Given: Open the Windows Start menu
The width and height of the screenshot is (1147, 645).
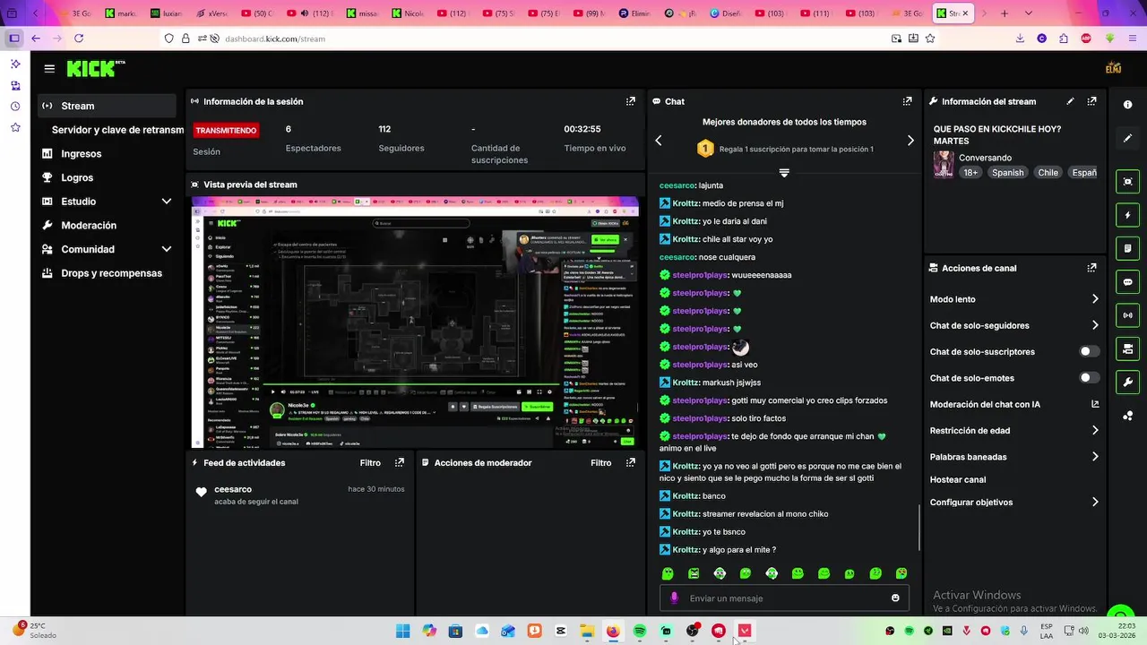Looking at the screenshot, I should pyautogui.click(x=402, y=631).
